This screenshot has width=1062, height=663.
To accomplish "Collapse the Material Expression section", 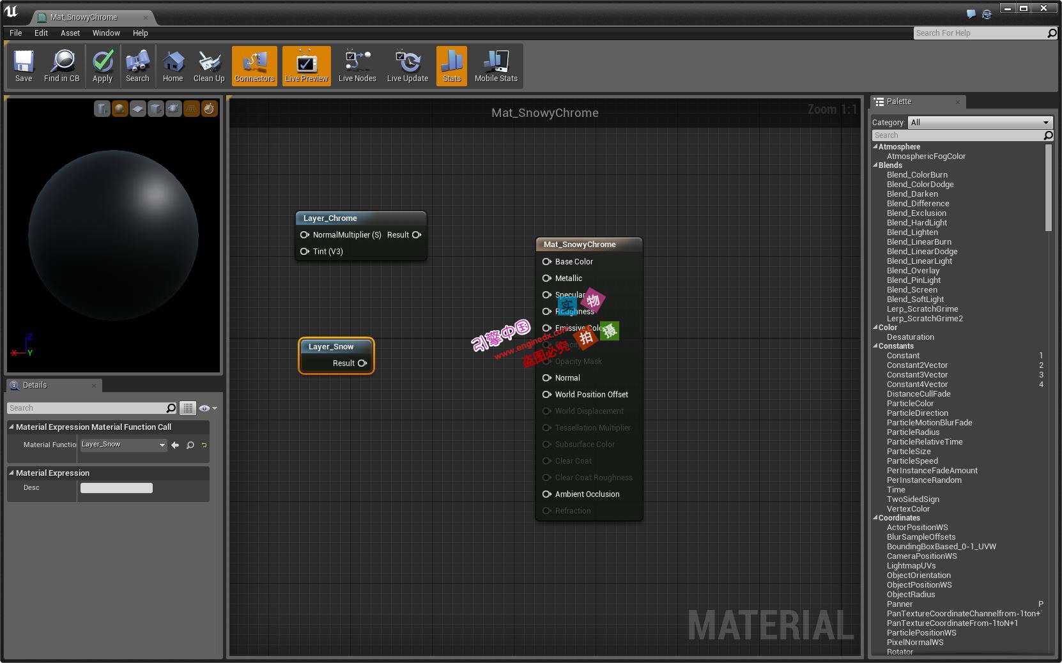I will [x=12, y=473].
